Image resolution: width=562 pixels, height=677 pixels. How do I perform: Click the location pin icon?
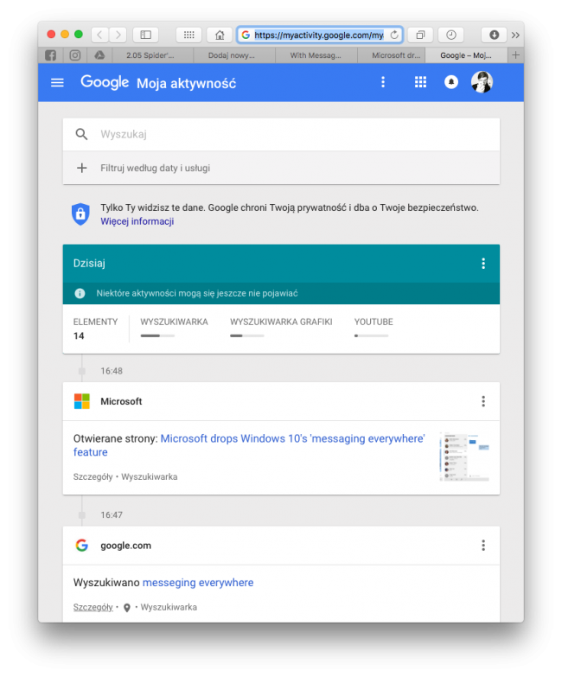tap(127, 608)
